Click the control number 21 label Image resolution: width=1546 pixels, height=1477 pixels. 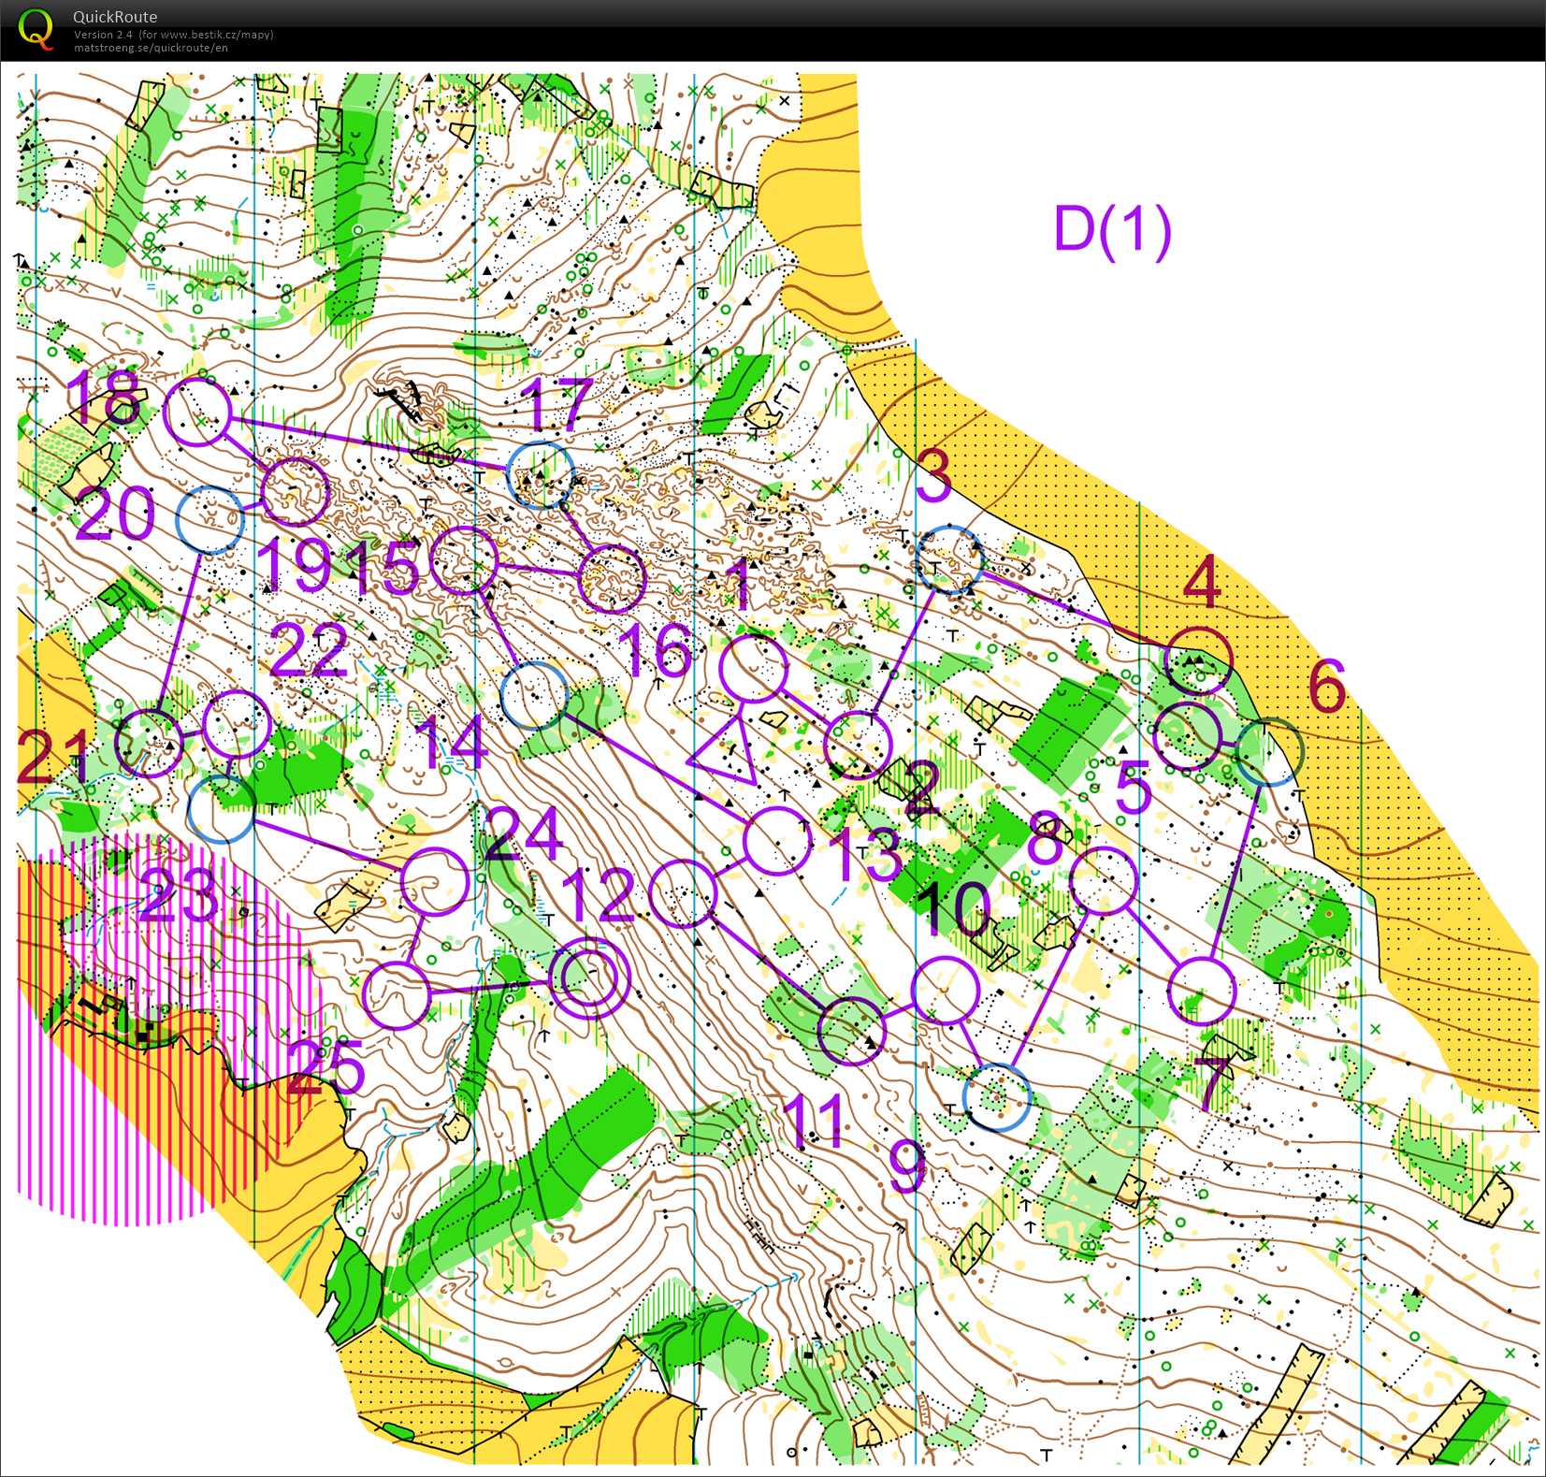[x=51, y=757]
